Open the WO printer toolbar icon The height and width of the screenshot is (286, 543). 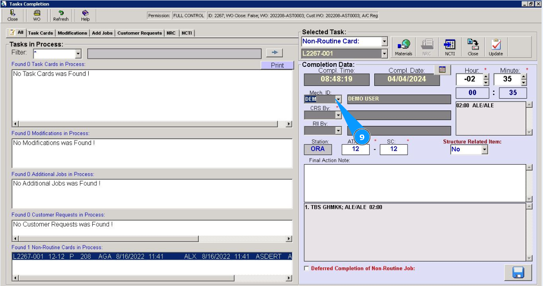[37, 15]
